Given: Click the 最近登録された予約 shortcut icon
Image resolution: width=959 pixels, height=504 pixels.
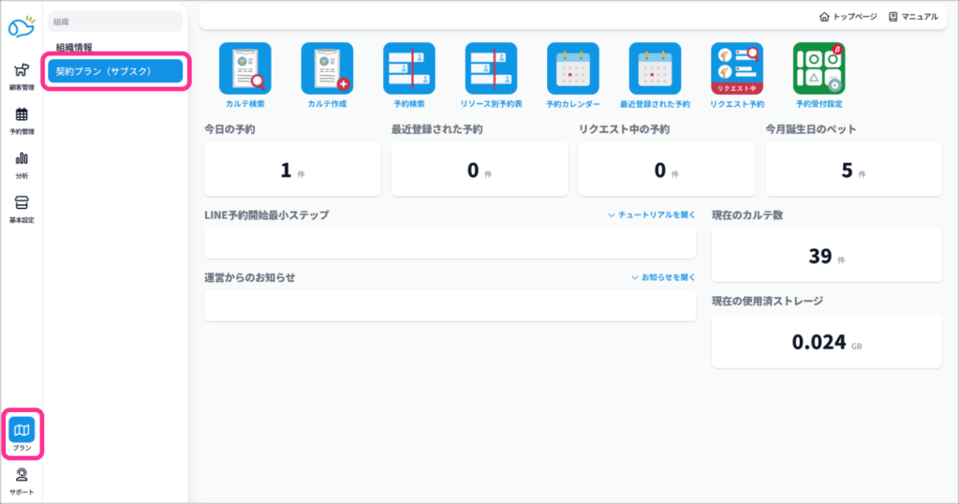Looking at the screenshot, I should [x=655, y=68].
